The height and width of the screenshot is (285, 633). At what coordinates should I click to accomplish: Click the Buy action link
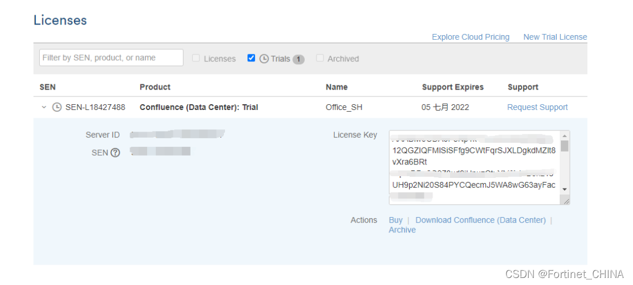pyautogui.click(x=396, y=220)
